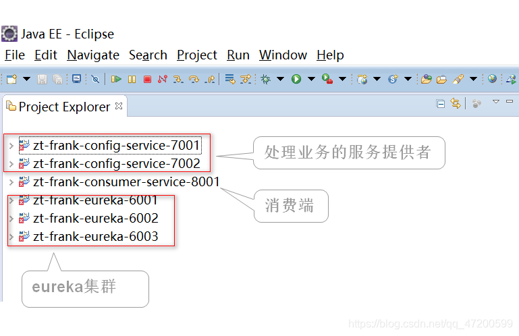Click the Search flashlight toolbar icon
The image size is (519, 336).
tap(458, 79)
